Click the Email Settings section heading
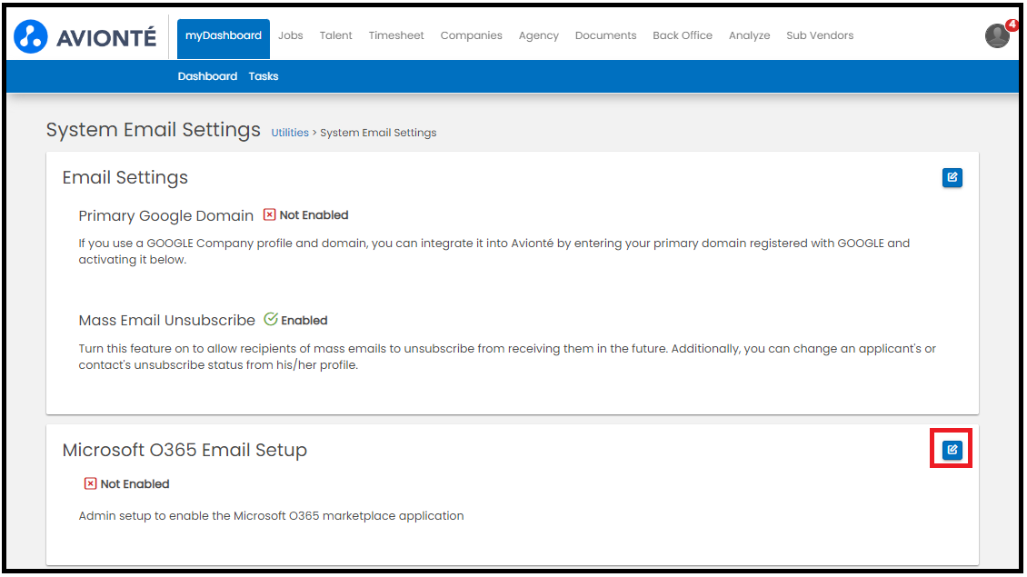The image size is (1027, 577). [x=125, y=177]
